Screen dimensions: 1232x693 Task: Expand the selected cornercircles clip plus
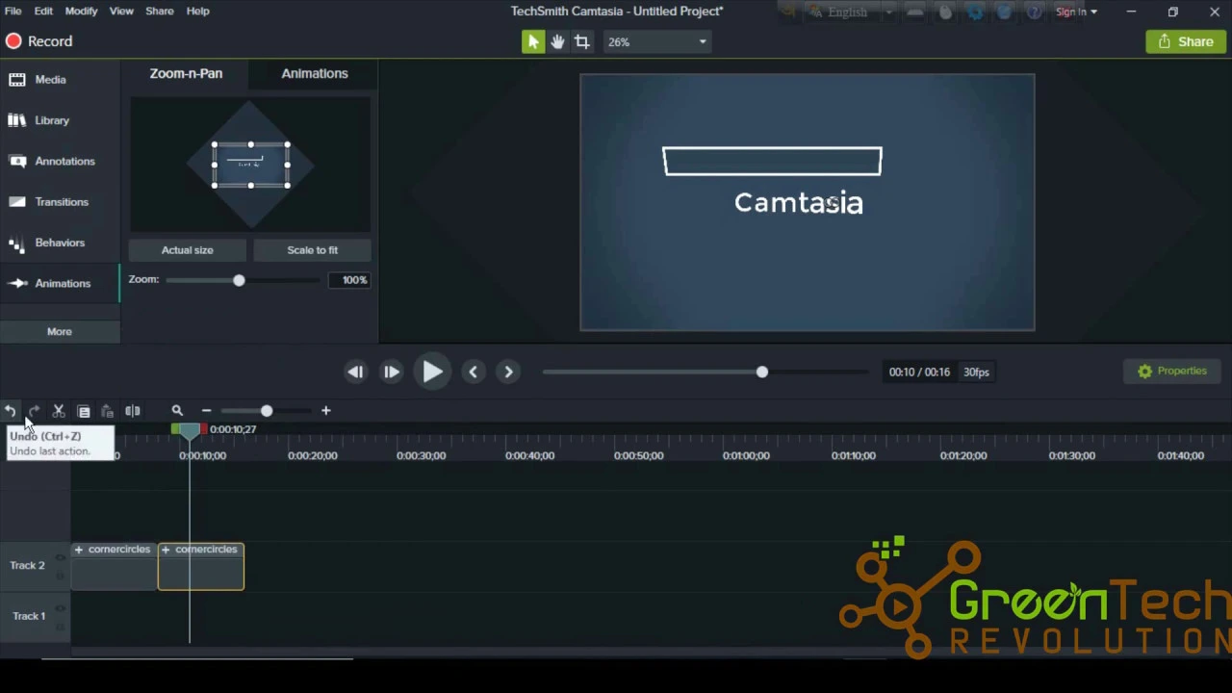coord(166,550)
